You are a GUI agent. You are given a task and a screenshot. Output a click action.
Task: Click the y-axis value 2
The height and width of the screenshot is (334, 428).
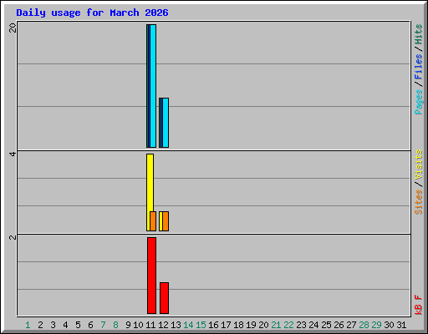click(13, 237)
